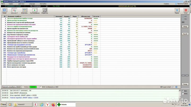Open the Тестирование test icon
191x107 pixels.
[x=34, y=11]
